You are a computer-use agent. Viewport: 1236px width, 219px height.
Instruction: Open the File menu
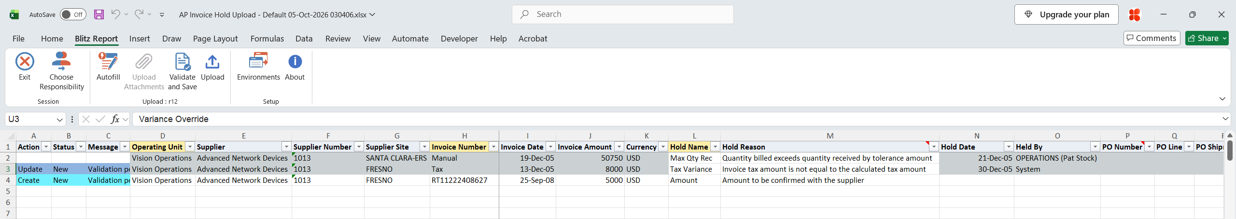point(18,39)
